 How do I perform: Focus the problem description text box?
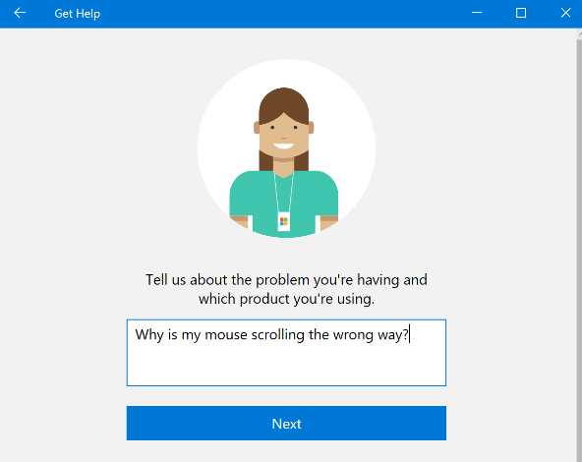[x=286, y=353]
